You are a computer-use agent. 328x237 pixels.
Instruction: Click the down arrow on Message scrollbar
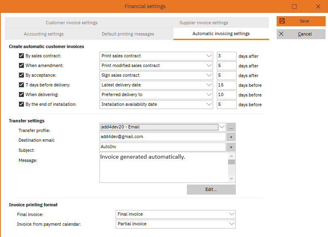(231, 178)
